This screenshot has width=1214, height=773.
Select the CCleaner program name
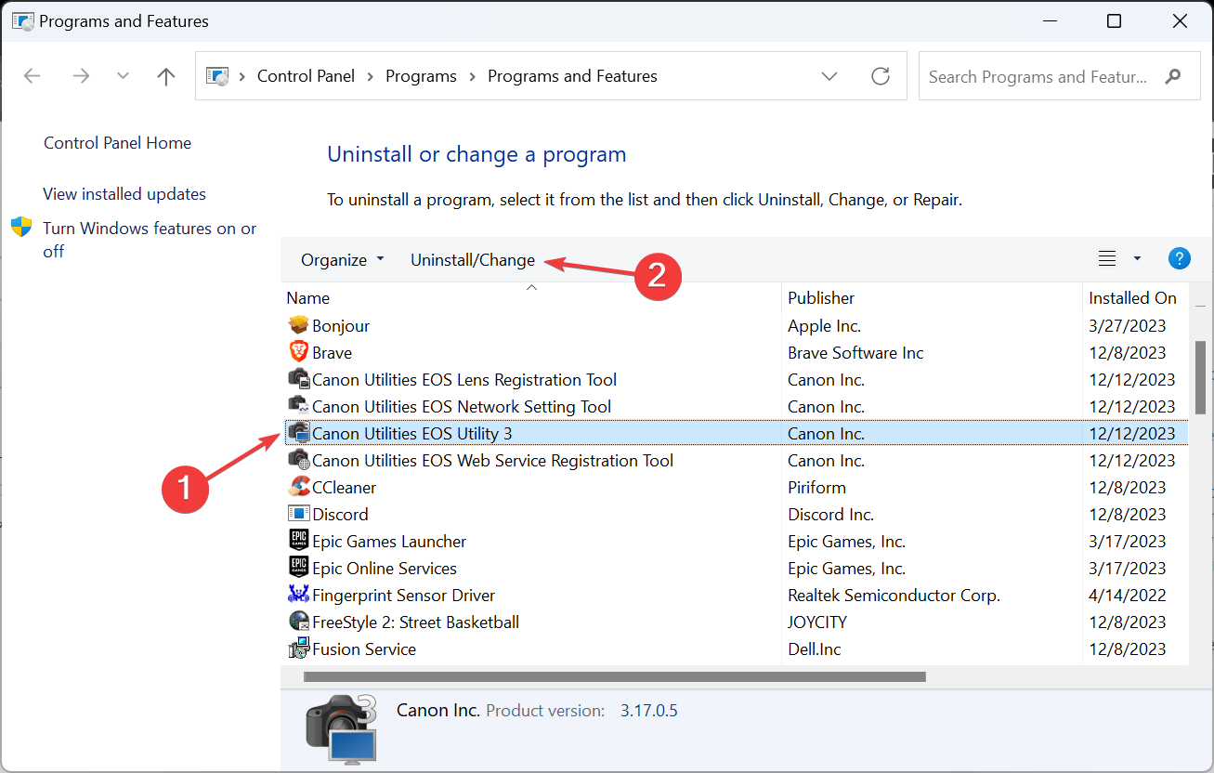[345, 488]
